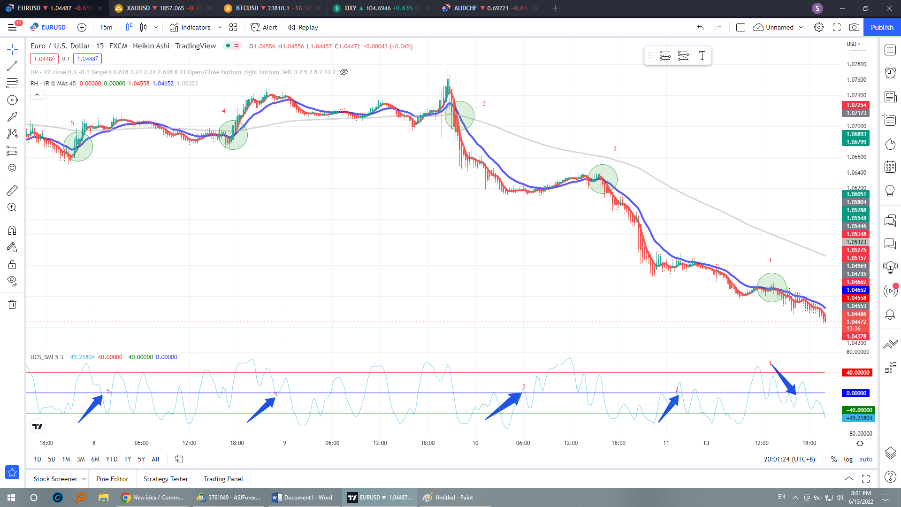901x507 pixels.
Task: Click the trash remove drawings icon
Action: click(x=12, y=304)
